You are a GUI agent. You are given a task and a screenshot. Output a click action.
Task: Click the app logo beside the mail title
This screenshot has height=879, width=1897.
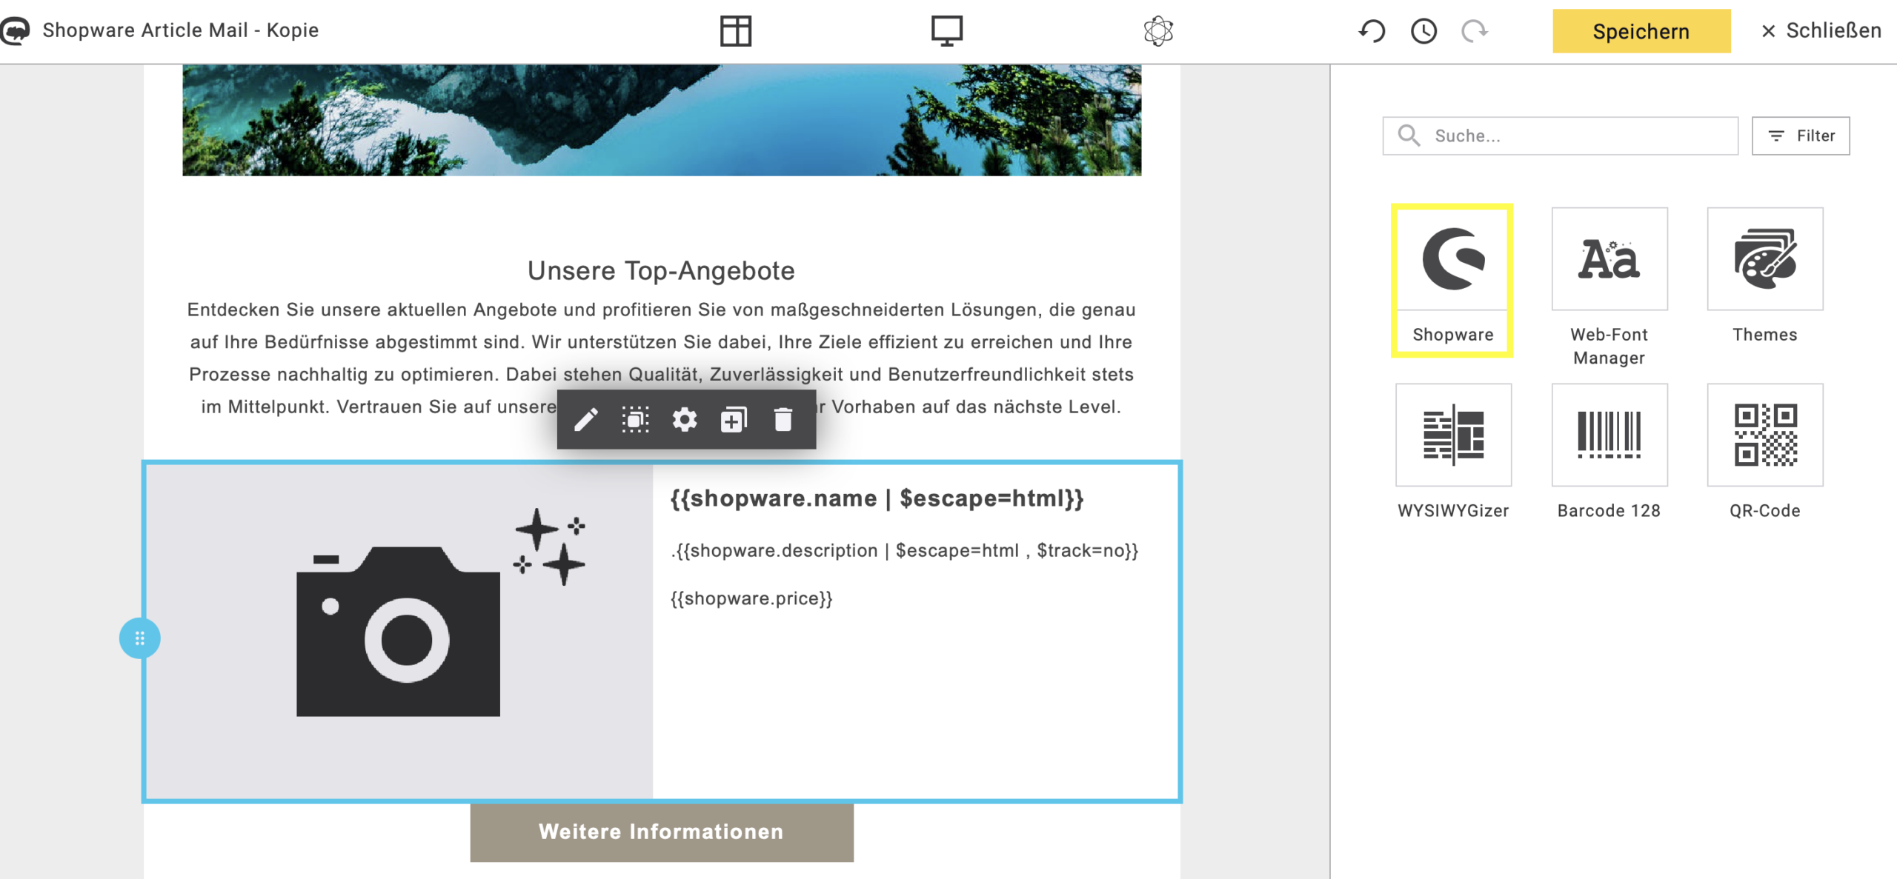(16, 30)
